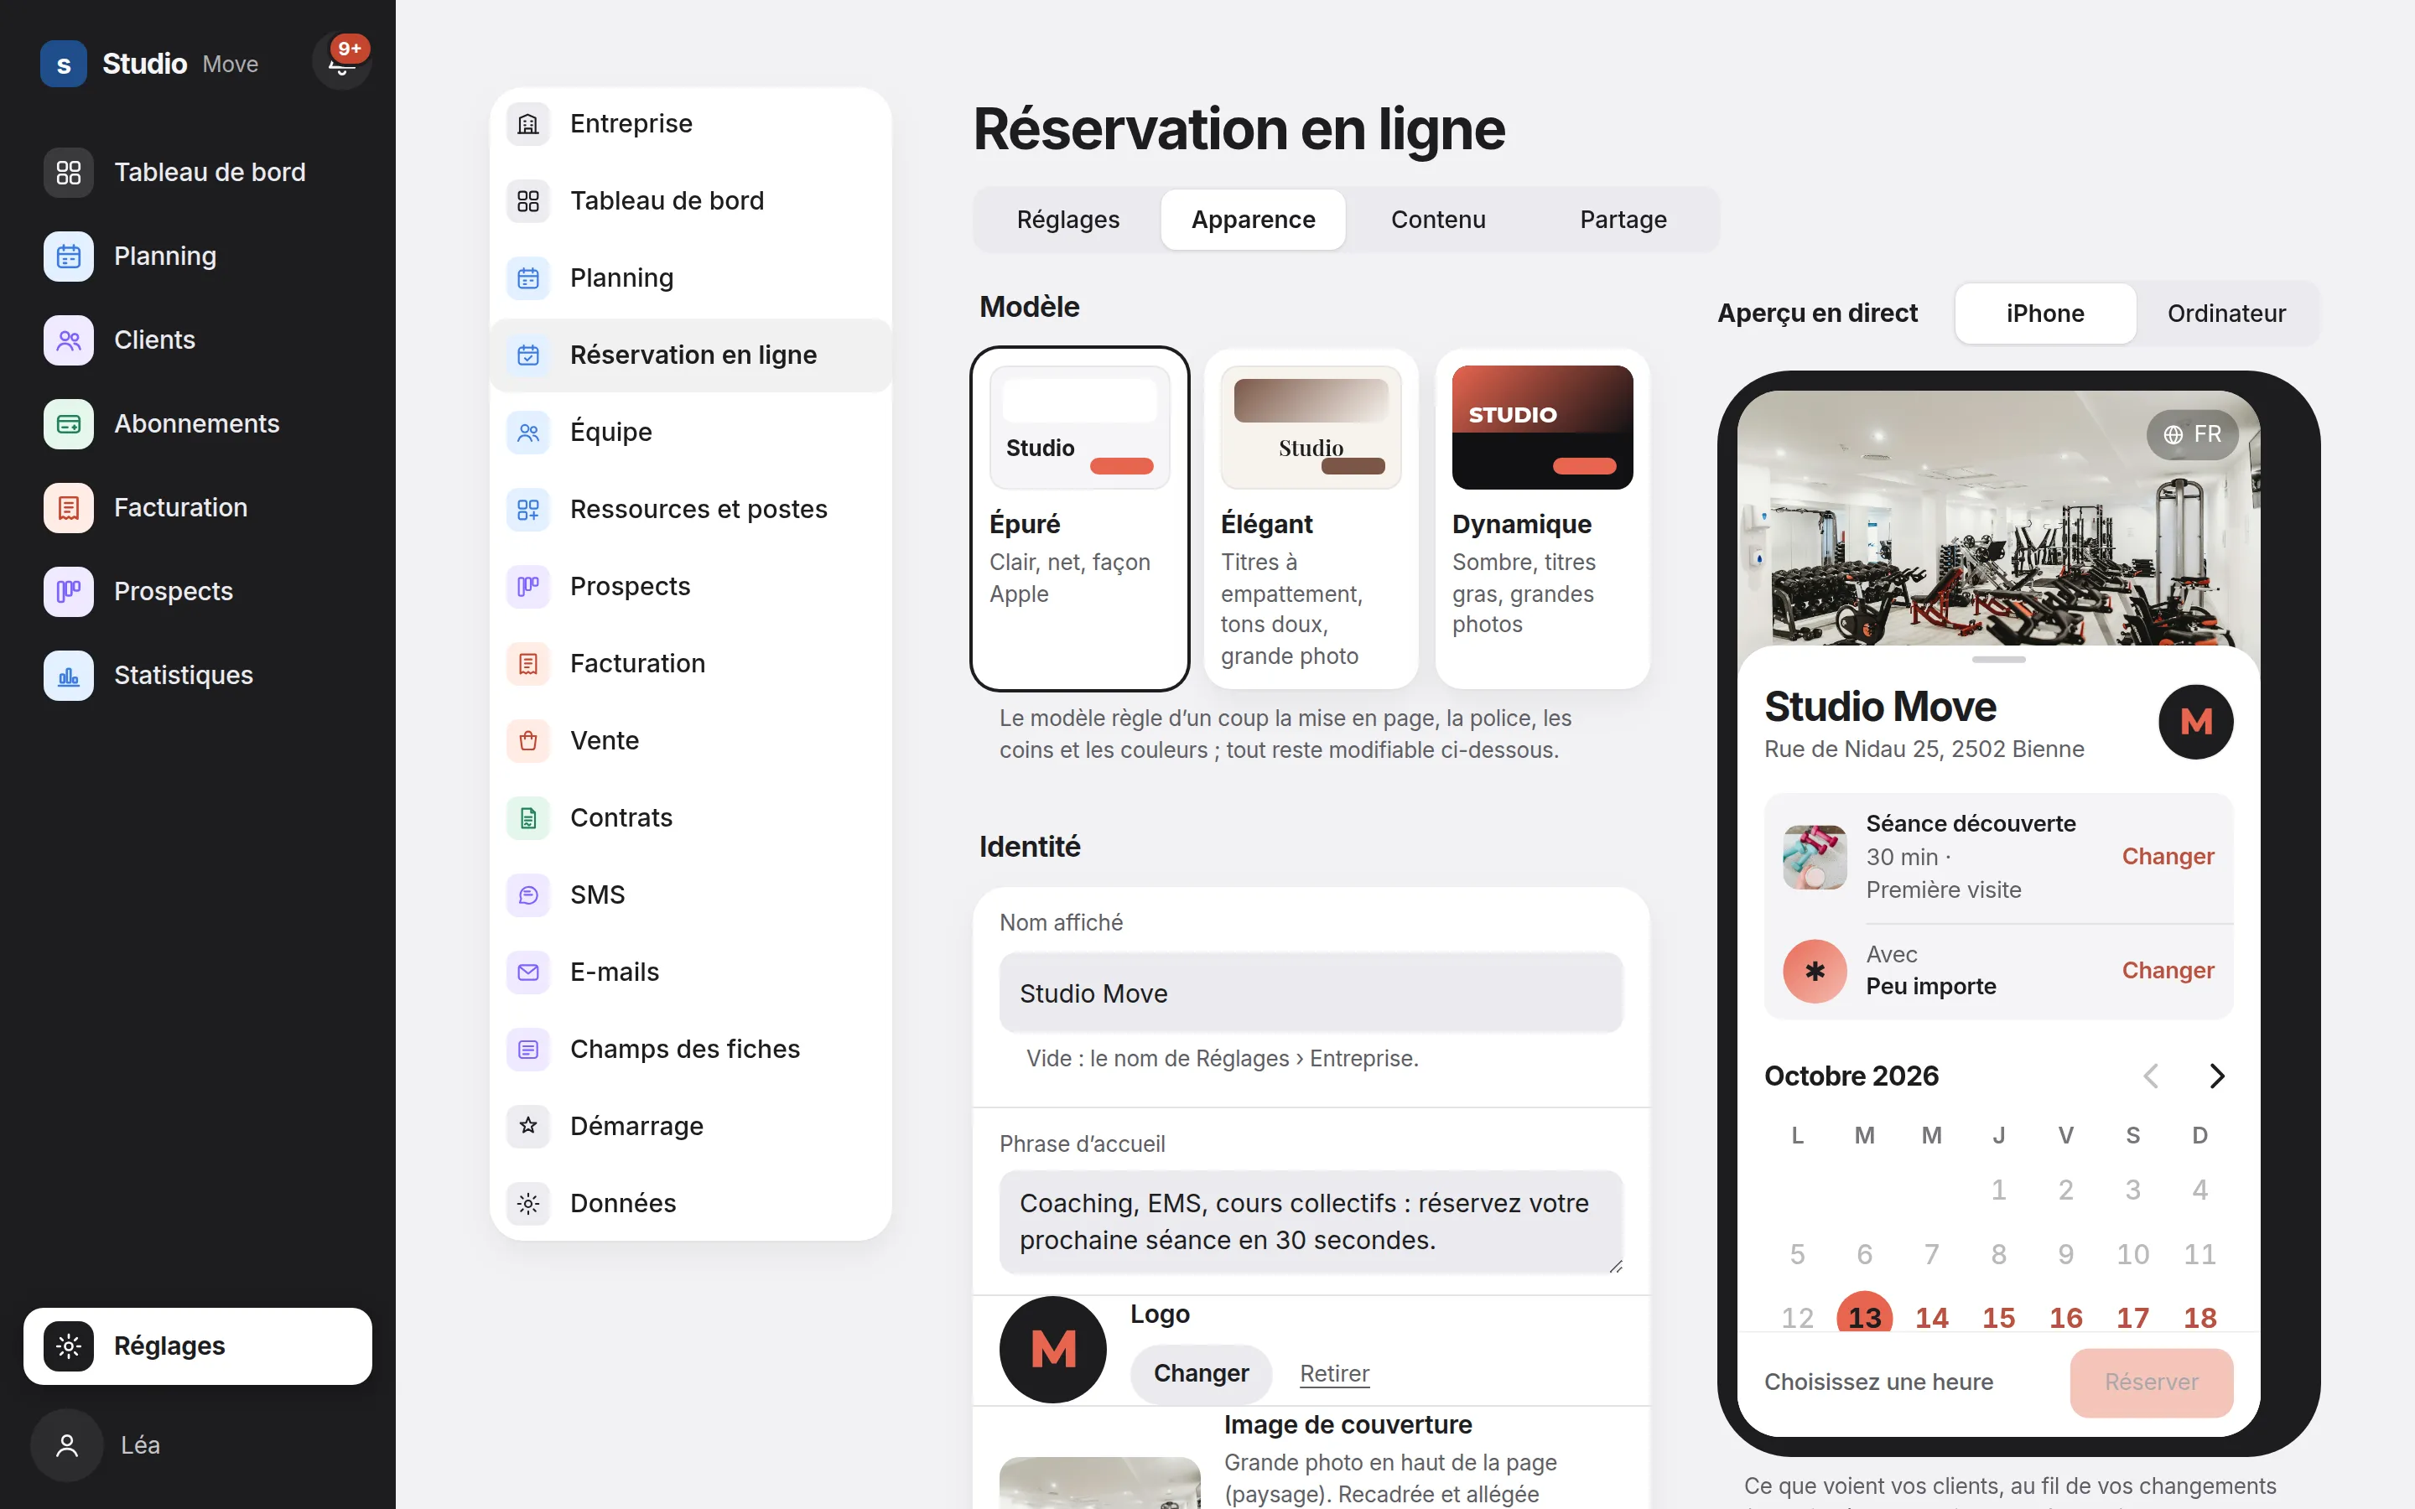Select the Contrats document icon

(x=528, y=817)
